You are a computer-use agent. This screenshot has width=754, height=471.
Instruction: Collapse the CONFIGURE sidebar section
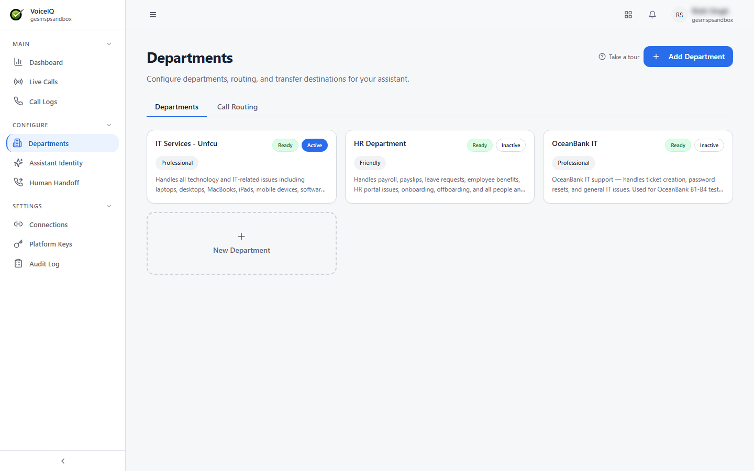(109, 125)
